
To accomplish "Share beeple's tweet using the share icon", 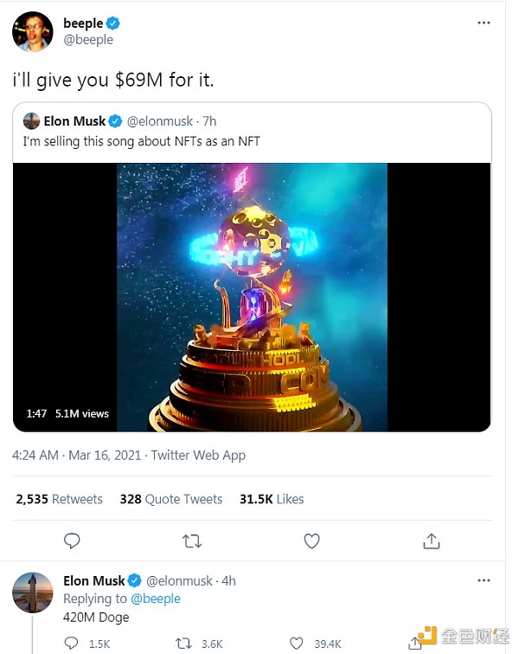I will pyautogui.click(x=431, y=541).
